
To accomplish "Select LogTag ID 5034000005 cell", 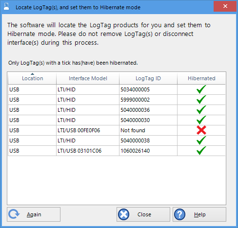I will coord(148,89).
